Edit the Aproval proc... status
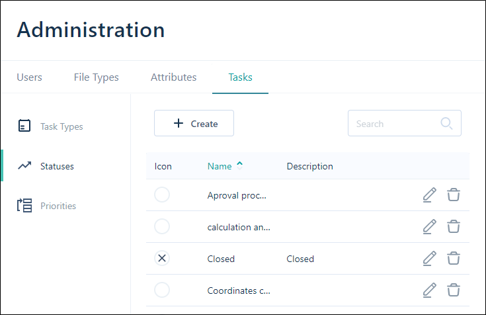 click(x=430, y=195)
